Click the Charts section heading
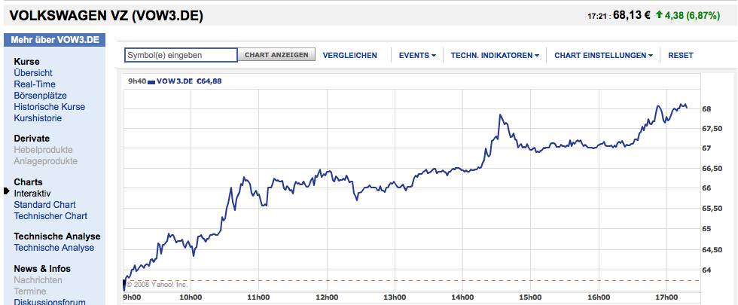This screenshot has height=305, width=738. pyautogui.click(x=29, y=182)
